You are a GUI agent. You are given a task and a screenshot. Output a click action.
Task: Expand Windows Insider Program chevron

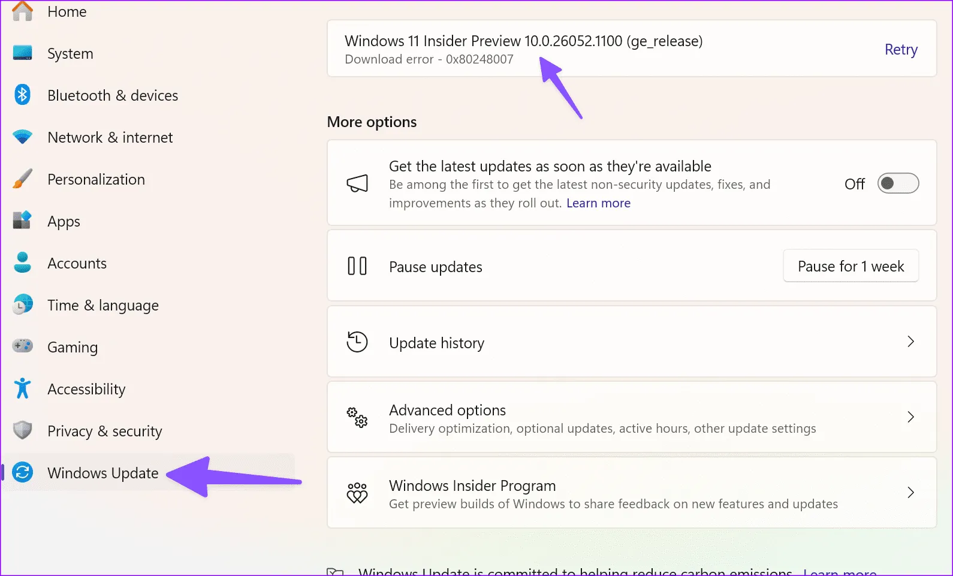click(x=910, y=493)
